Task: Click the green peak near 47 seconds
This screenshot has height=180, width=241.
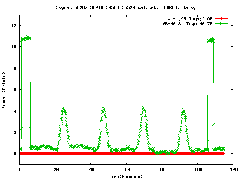Action: 104,109
